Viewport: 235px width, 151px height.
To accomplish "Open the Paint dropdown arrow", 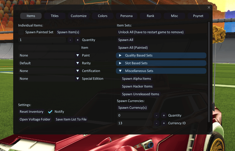I will (x=78, y=55).
